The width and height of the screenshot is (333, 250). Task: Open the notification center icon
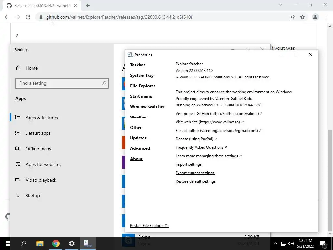pos(323,243)
